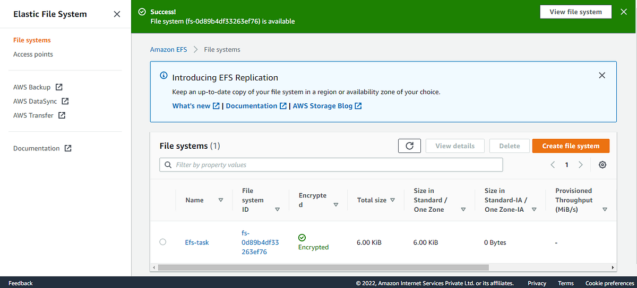Screen dimensions: 637x288
Task: Click the refresh file systems icon
Action: (409, 146)
